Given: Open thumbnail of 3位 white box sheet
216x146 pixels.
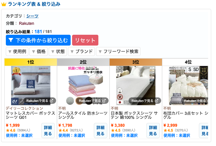Looking at the screenshot, I should coord(136,86).
